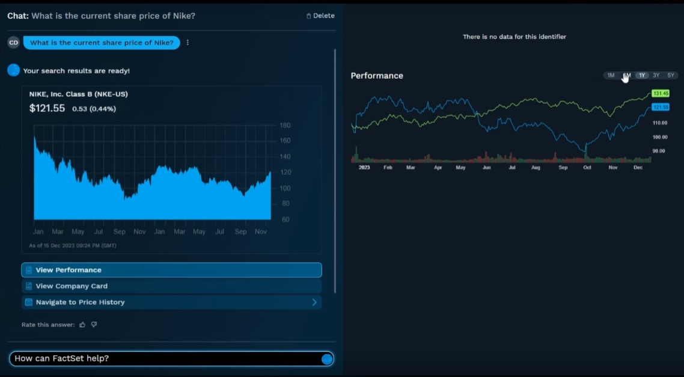The image size is (684, 377).
Task: Click the chart icon on Navigate to Price History
Action: click(29, 302)
